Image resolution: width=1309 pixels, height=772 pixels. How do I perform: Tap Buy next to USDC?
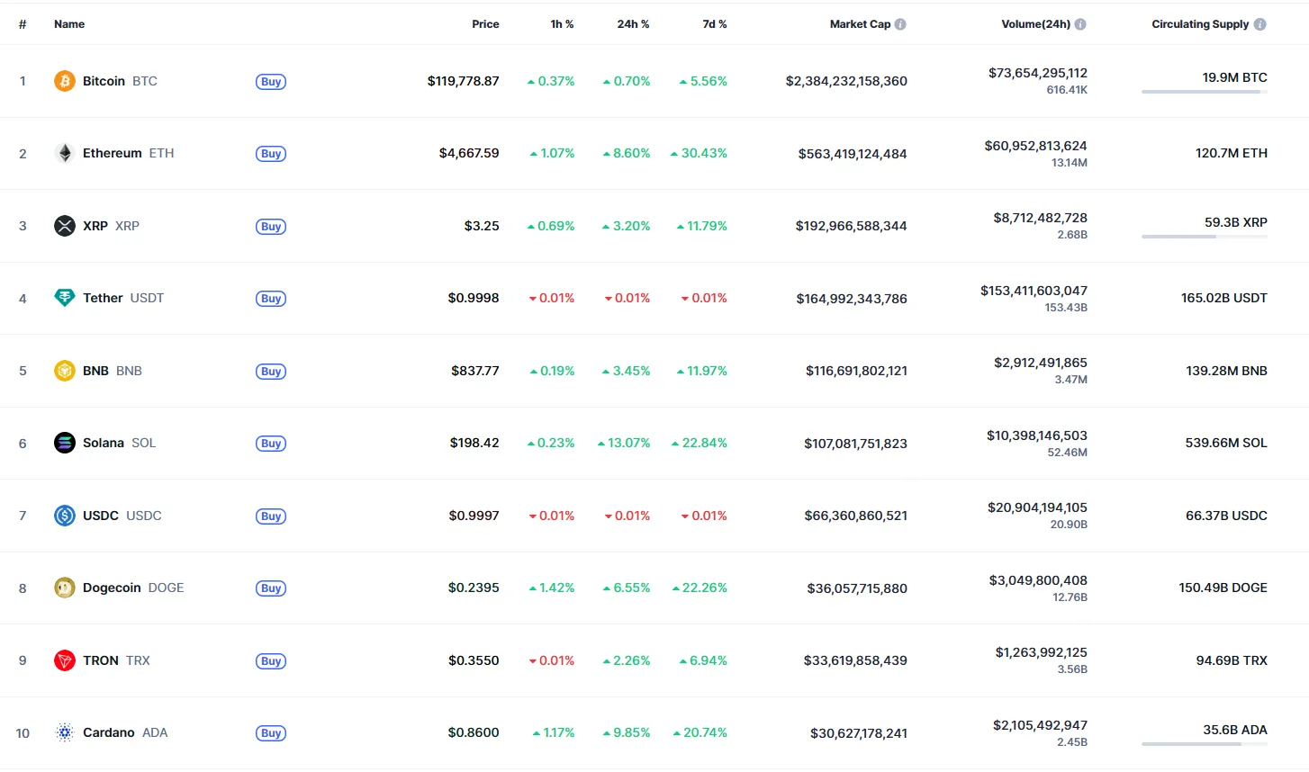pos(271,516)
